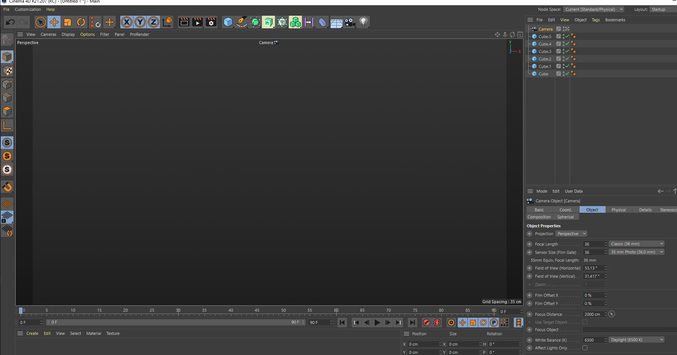Screen dimensions: 677x355
Task: Toggle Cube.1 visibility dots
Action: tap(563, 66)
